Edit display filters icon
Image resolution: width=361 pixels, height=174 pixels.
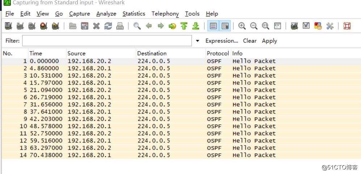(306, 26)
